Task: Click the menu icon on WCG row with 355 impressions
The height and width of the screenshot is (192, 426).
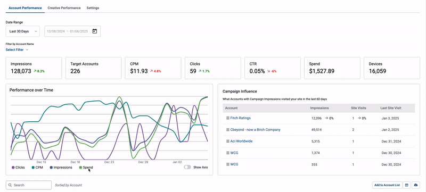Action: (x=228, y=164)
